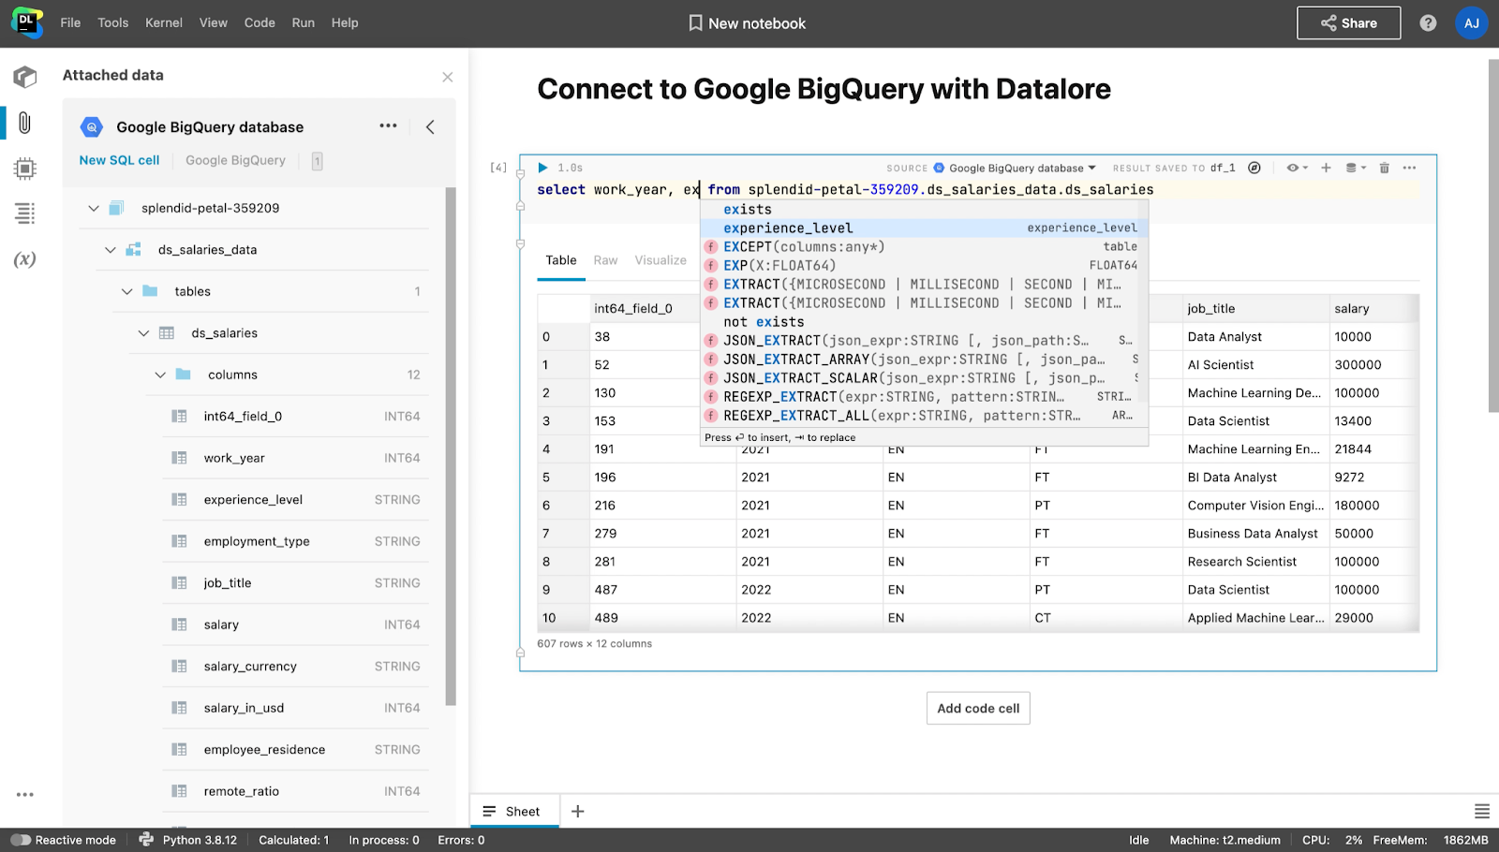Image resolution: width=1499 pixels, height=852 pixels.
Task: Switch to the Visualize tab
Action: pos(660,260)
